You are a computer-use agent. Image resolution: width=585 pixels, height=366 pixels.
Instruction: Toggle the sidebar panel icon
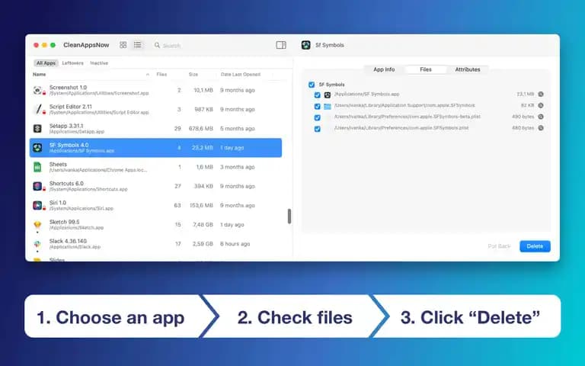click(x=281, y=45)
